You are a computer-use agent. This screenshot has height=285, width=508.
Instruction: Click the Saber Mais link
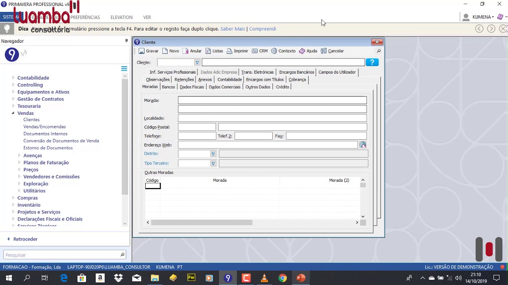point(233,29)
